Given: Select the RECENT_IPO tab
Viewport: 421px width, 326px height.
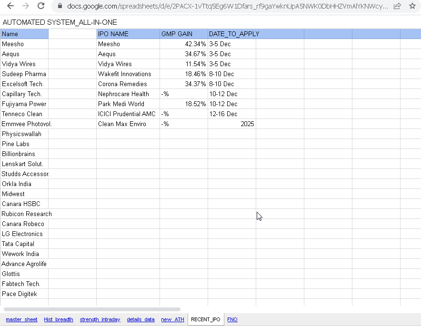Looking at the screenshot, I should tap(206, 319).
